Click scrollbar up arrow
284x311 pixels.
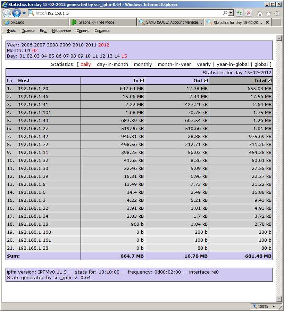point(279,38)
